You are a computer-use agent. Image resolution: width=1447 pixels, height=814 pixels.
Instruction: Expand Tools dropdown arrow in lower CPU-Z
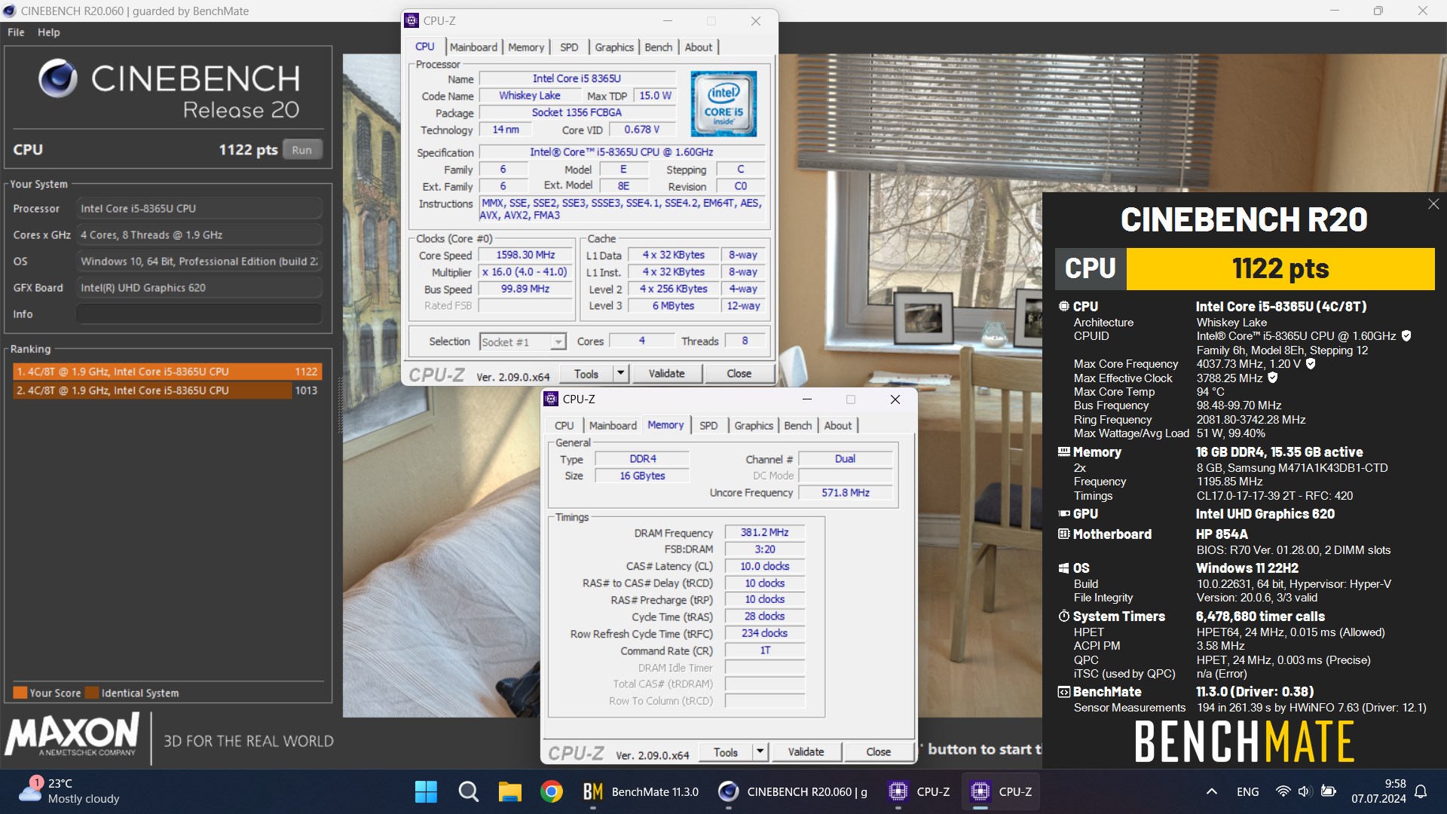pos(760,751)
